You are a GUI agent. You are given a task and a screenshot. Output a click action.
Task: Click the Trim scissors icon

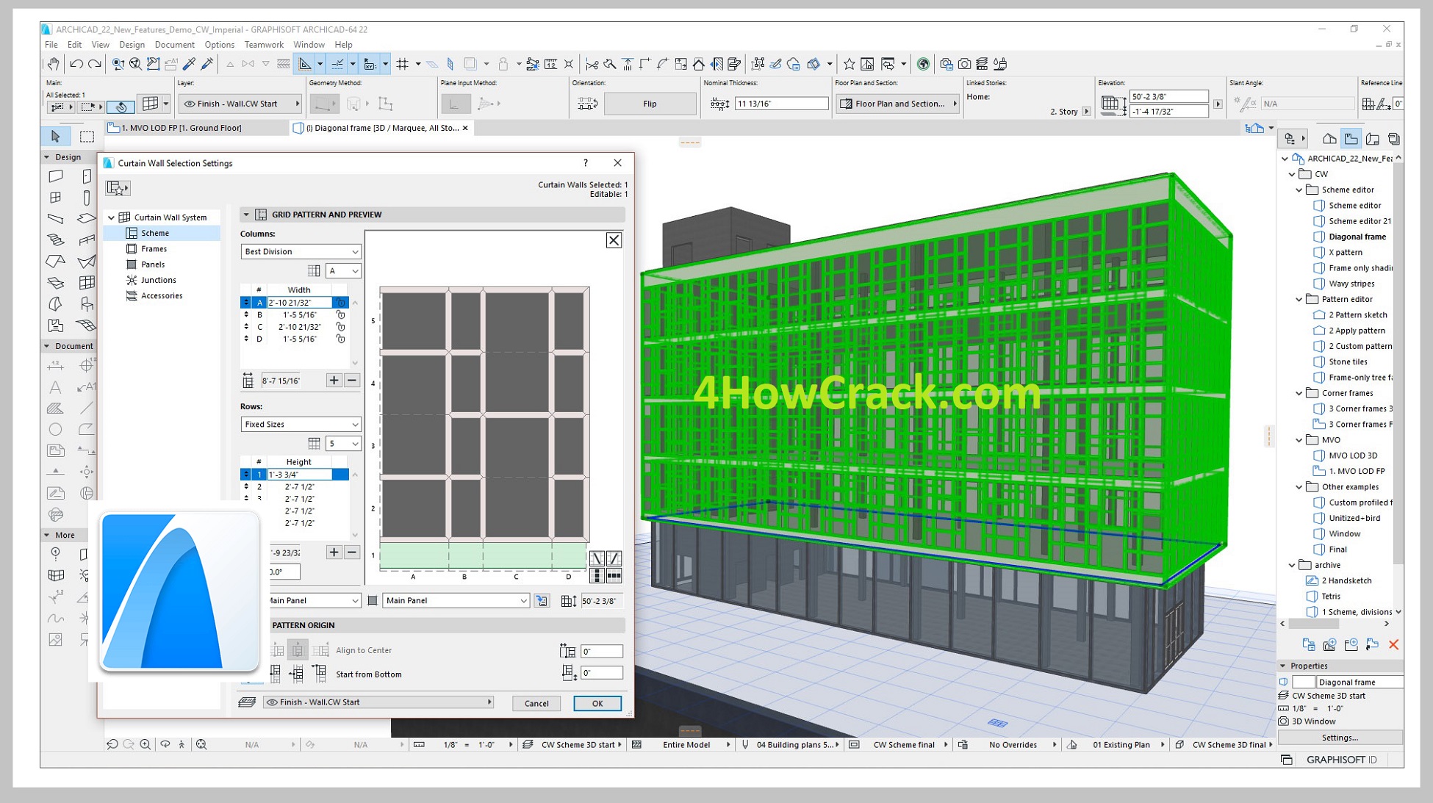(x=592, y=64)
